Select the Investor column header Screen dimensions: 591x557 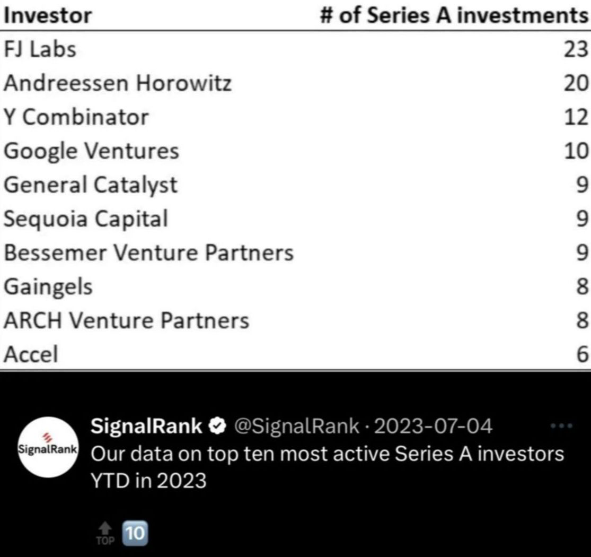click(x=48, y=16)
